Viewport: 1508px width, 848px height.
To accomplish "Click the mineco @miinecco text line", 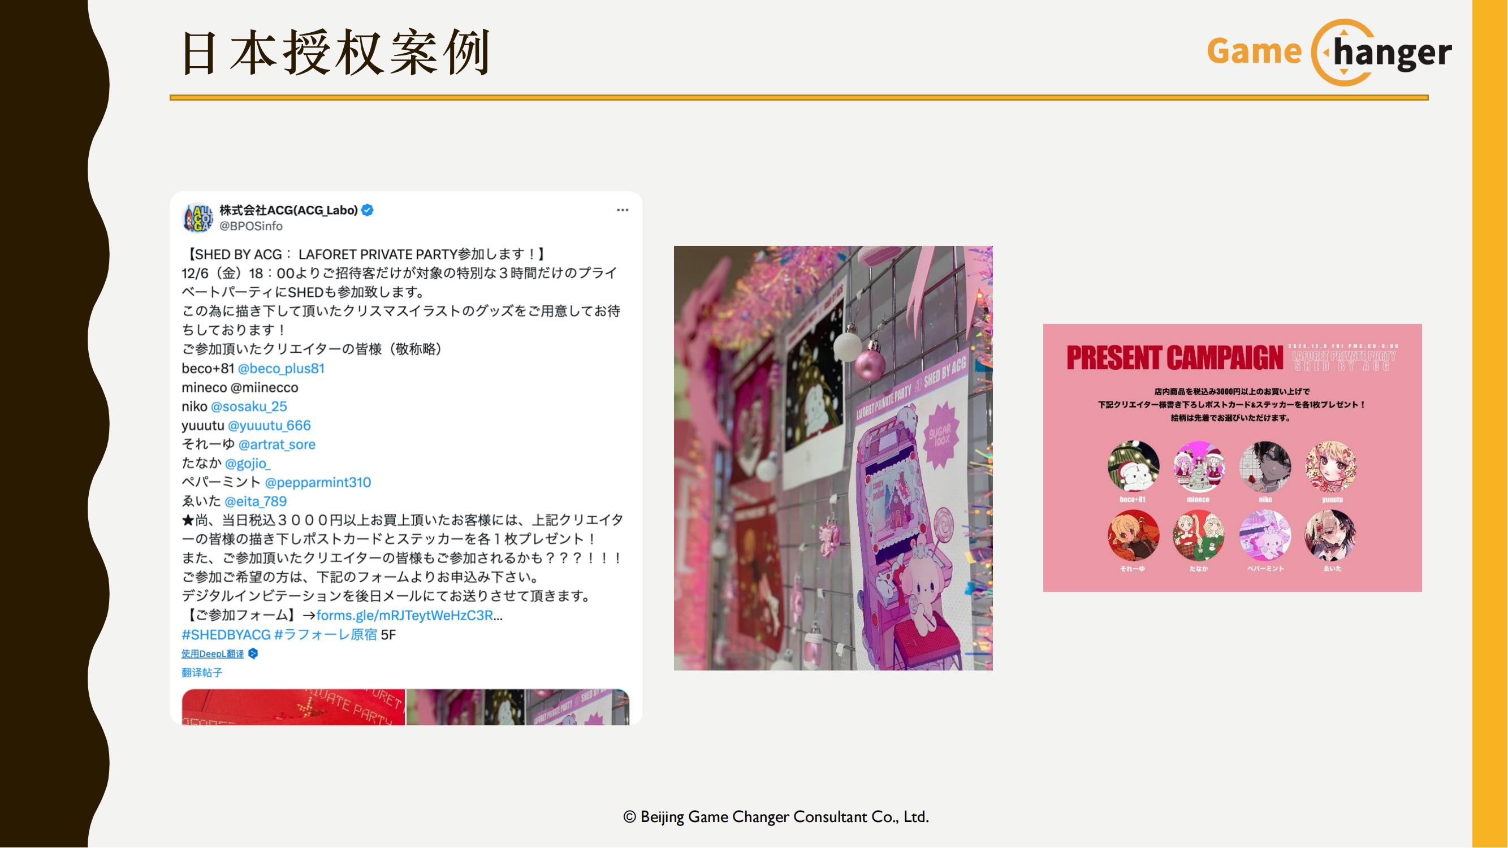I will tap(240, 387).
